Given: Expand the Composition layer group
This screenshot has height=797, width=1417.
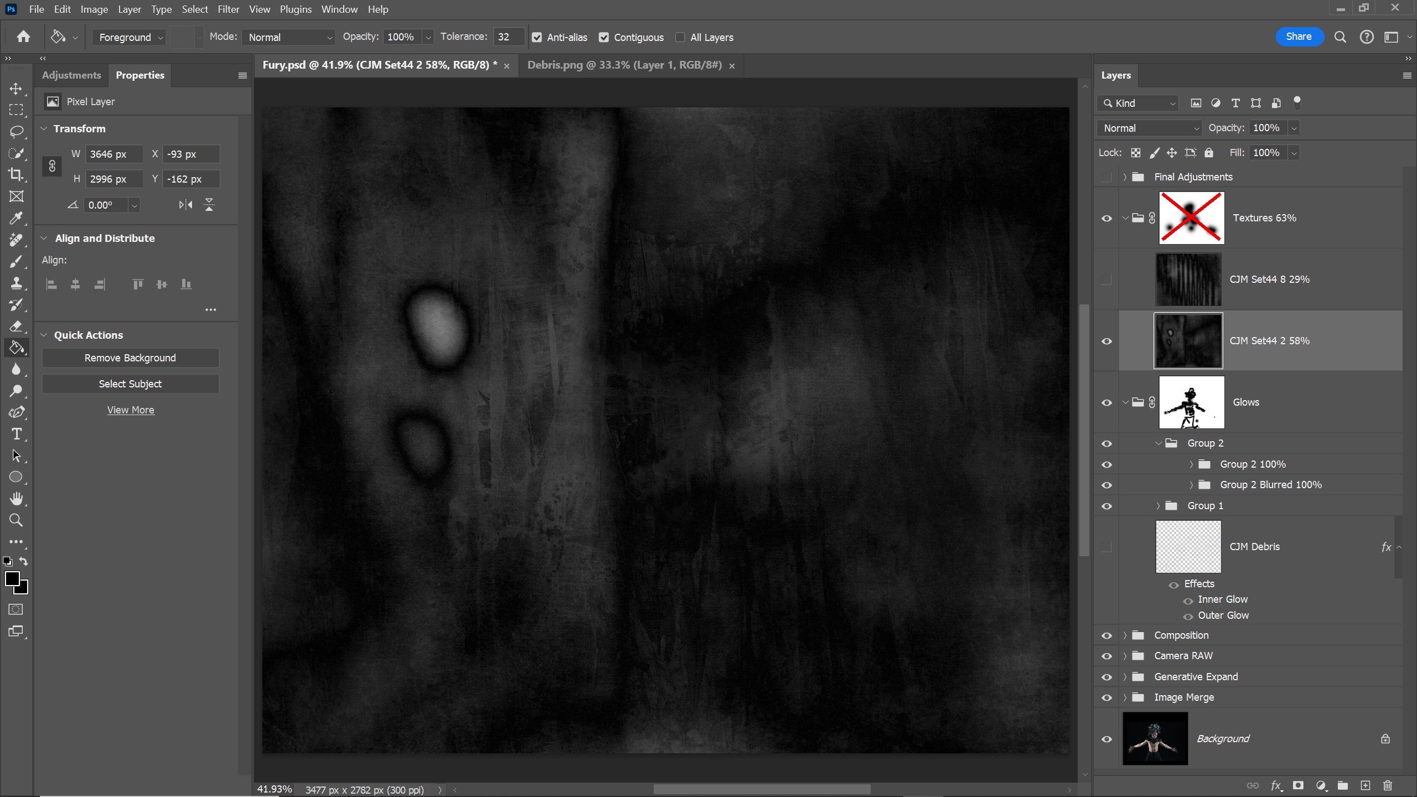Looking at the screenshot, I should tap(1125, 635).
